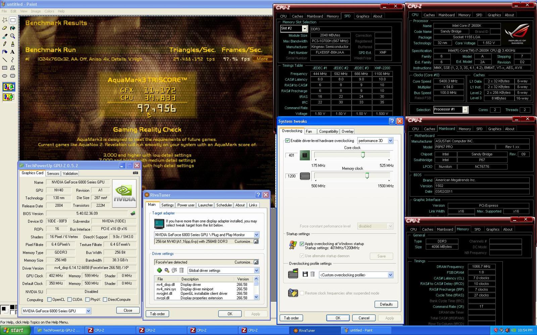The image size is (537, 335).
Task: Click the memory clock chip icon in System tweaks
Action: click(305, 176)
